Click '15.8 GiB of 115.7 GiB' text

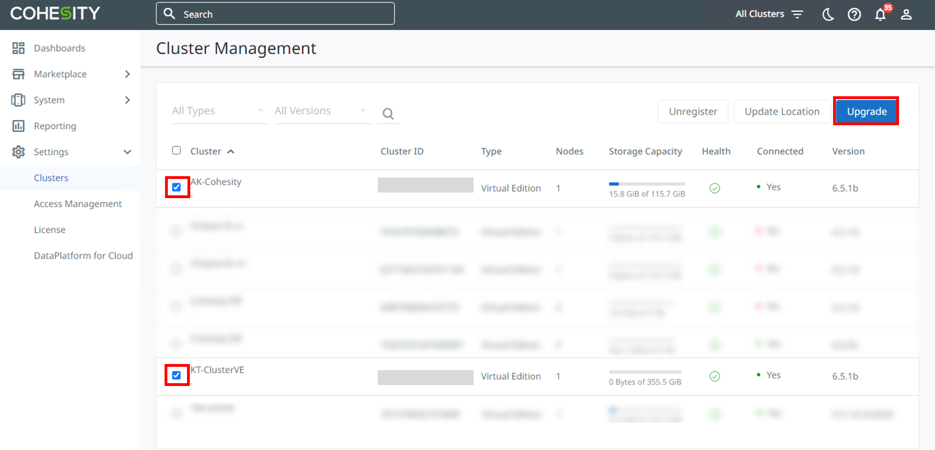click(x=647, y=194)
